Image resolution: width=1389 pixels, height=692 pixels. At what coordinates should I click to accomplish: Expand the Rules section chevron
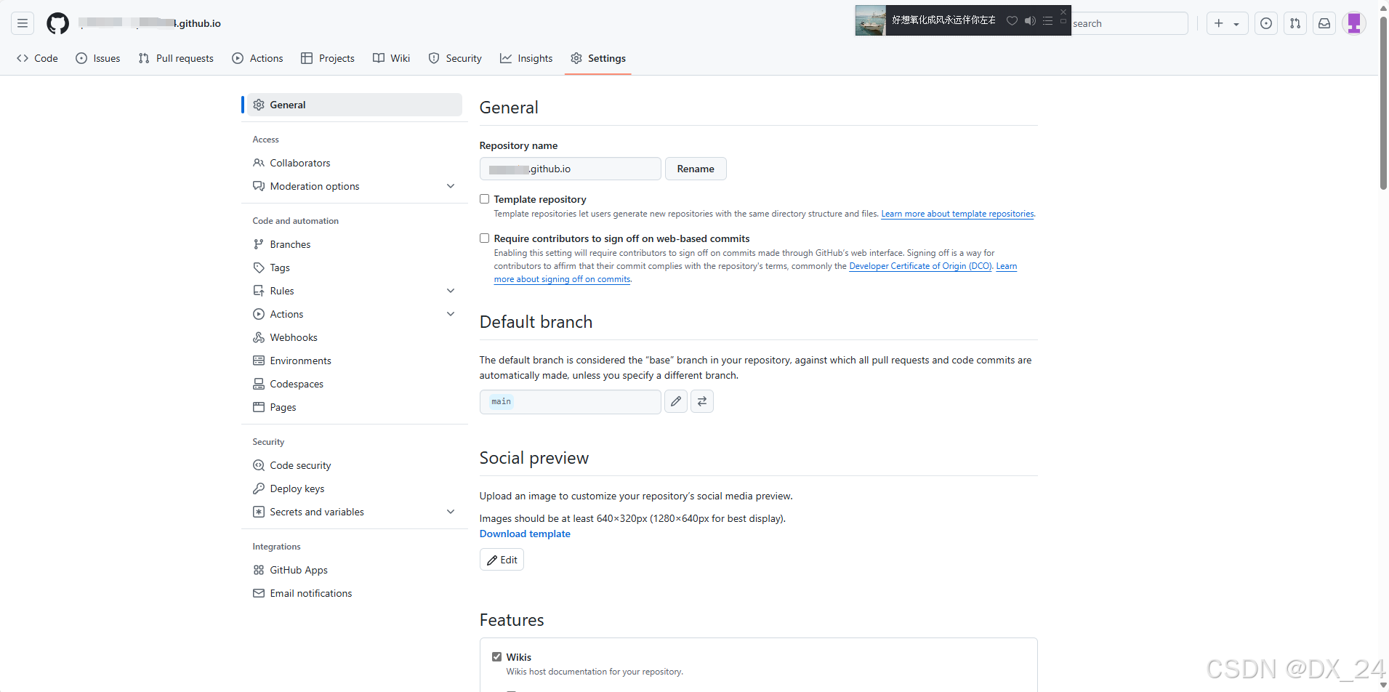click(451, 291)
